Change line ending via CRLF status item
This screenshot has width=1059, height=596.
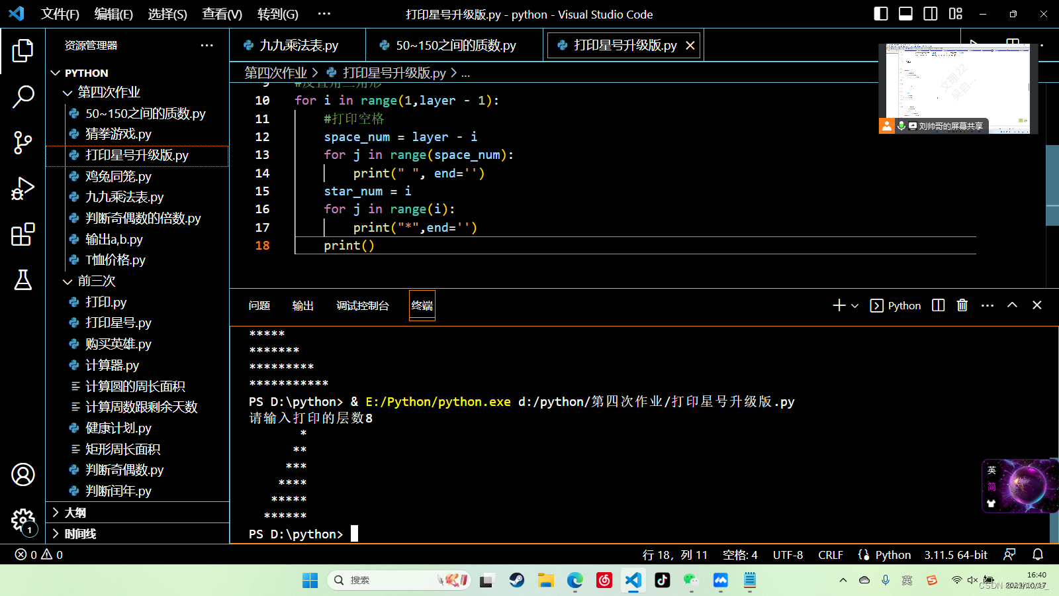[830, 555]
